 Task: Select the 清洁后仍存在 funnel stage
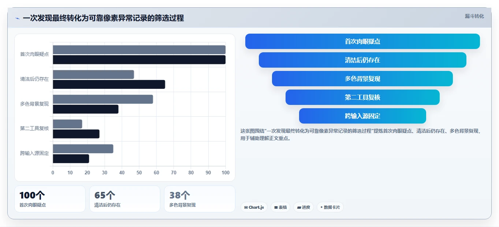(362, 60)
